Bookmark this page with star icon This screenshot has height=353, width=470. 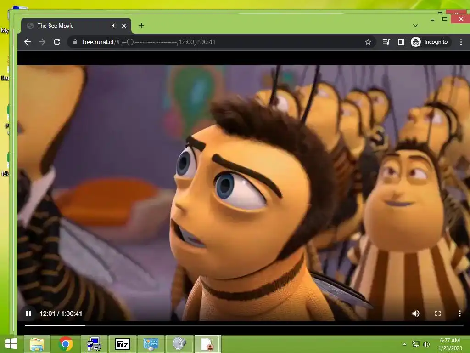(368, 42)
